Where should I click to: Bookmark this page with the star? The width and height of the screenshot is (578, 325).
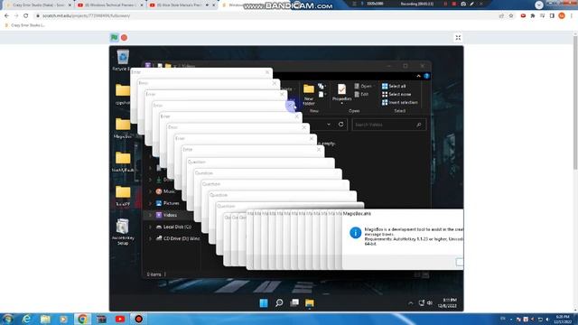511,16
